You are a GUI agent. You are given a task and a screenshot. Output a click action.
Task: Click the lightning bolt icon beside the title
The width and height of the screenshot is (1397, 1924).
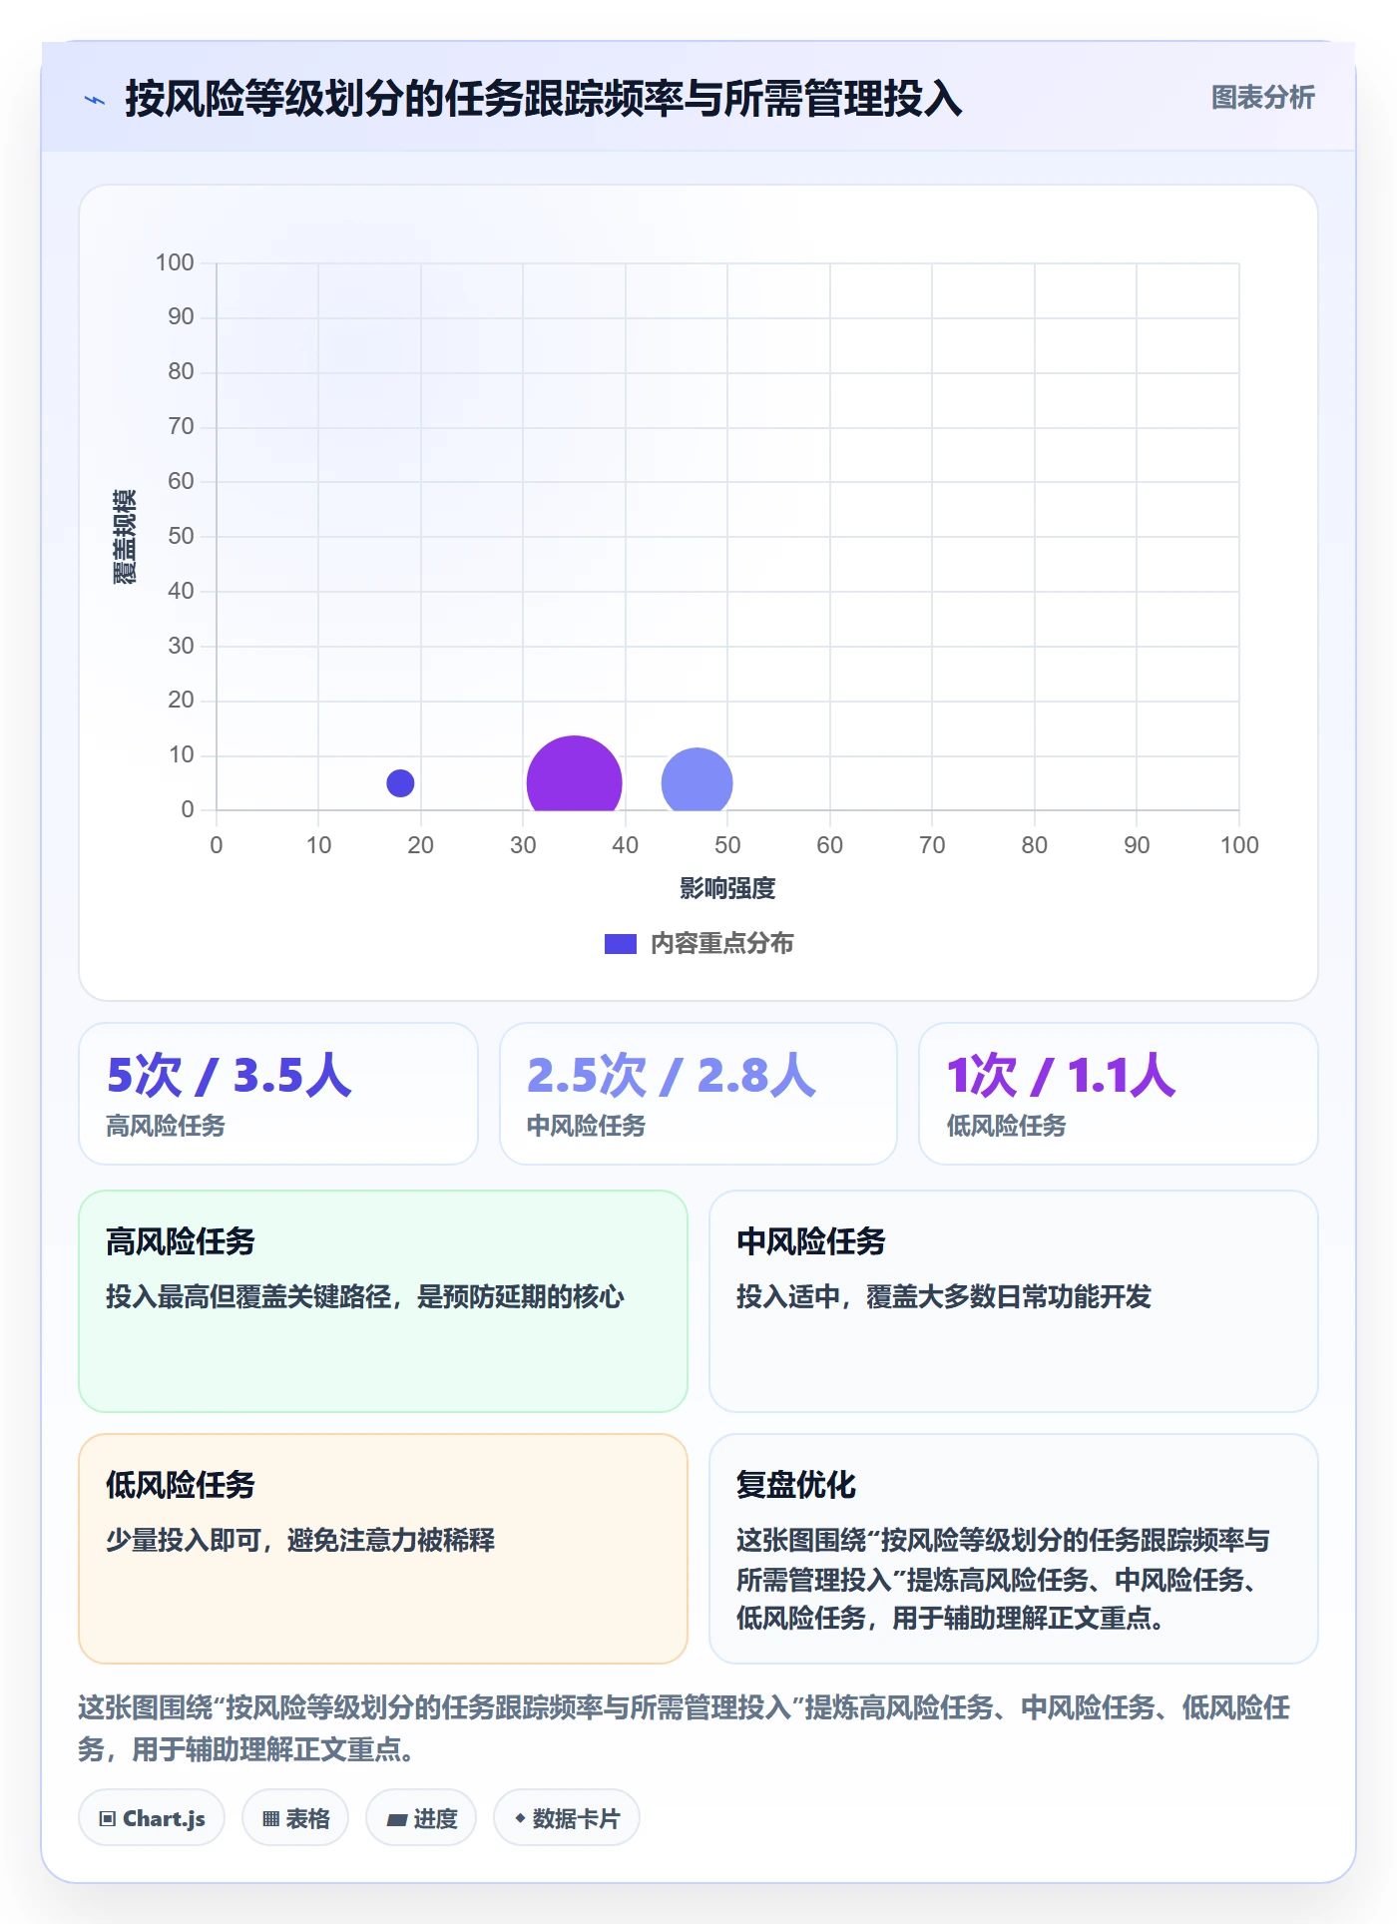pyautogui.click(x=95, y=100)
